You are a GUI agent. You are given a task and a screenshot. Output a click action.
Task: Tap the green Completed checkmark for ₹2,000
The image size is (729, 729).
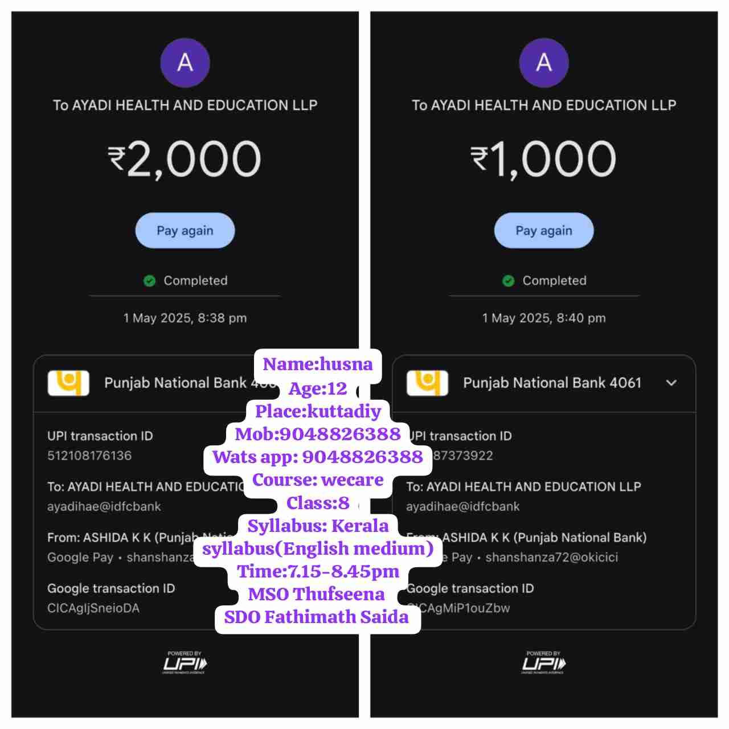point(149,281)
